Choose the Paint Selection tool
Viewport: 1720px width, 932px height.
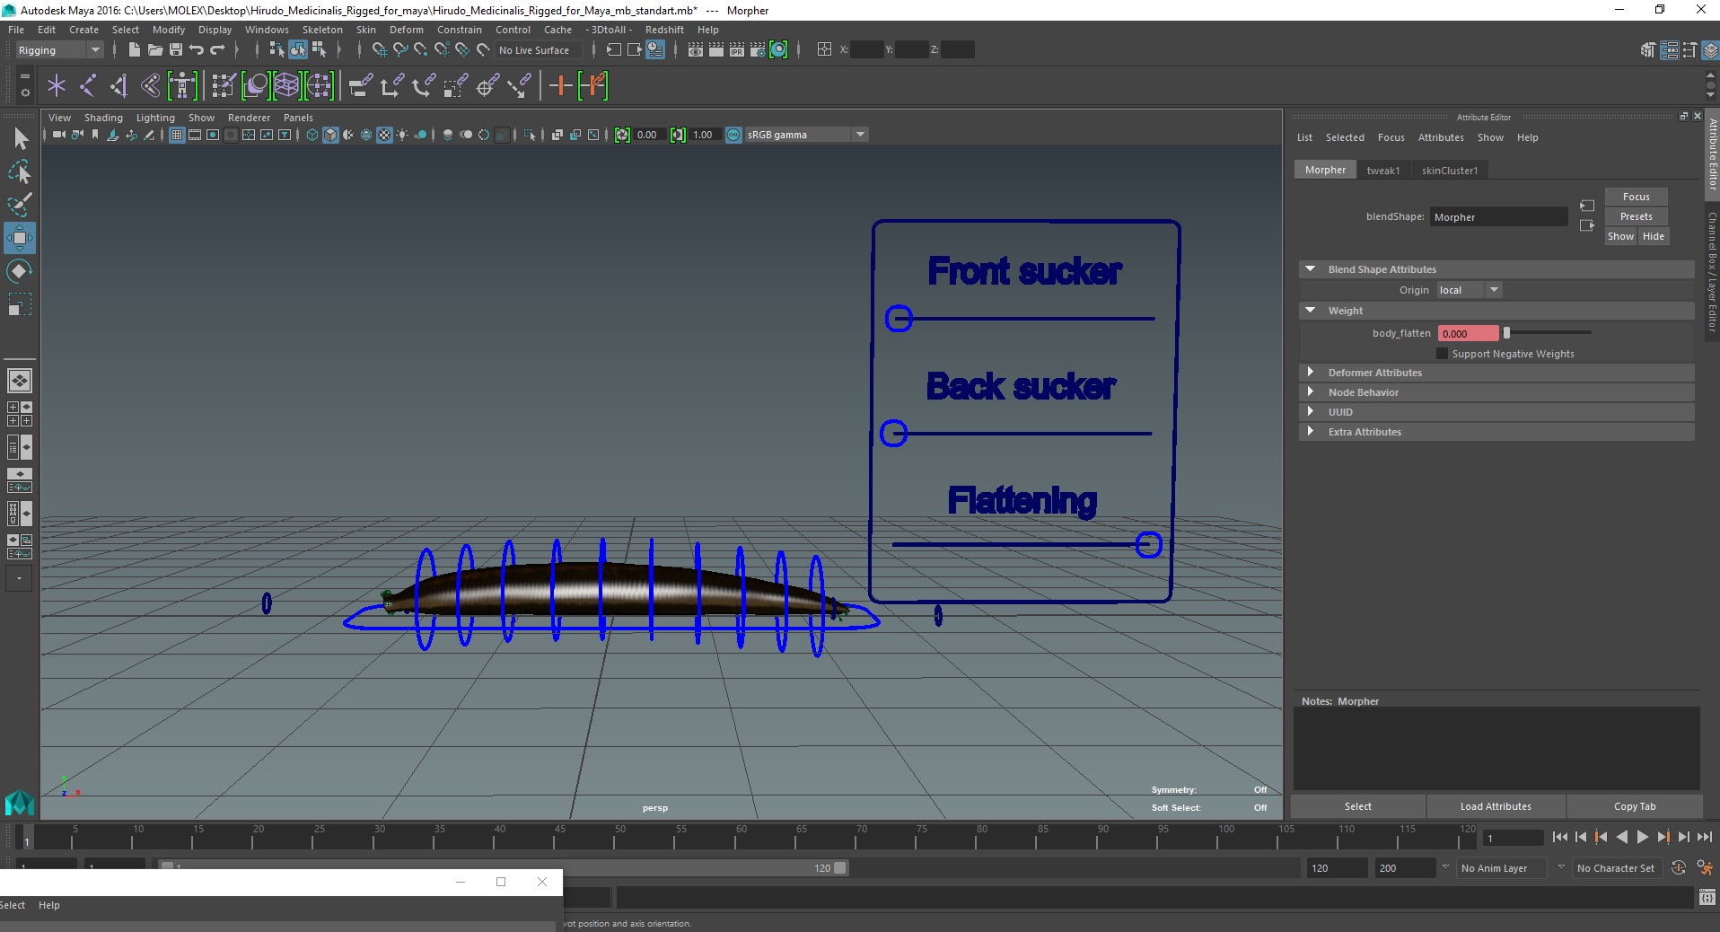[20, 205]
